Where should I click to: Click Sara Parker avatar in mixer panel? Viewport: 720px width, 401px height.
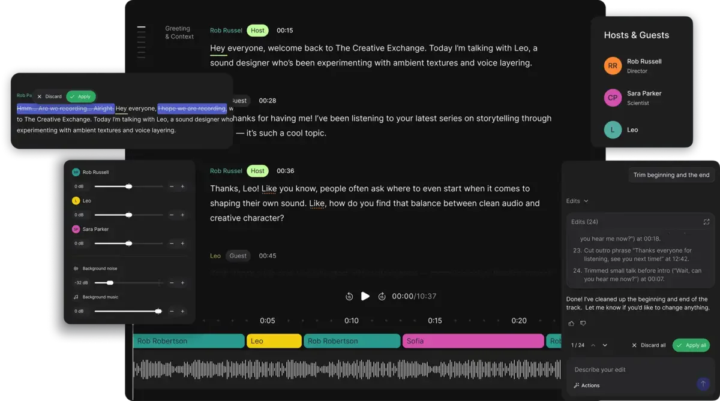(76, 229)
